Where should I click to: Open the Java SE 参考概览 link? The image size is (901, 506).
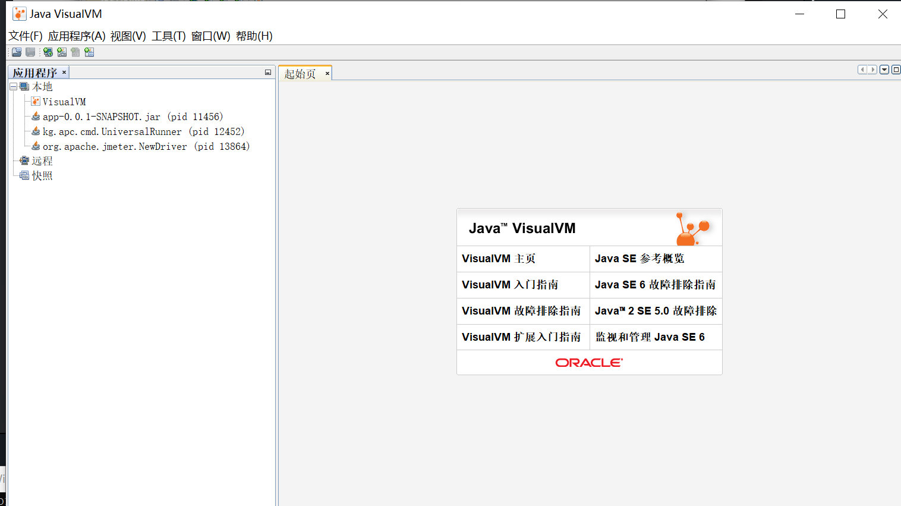[639, 259]
